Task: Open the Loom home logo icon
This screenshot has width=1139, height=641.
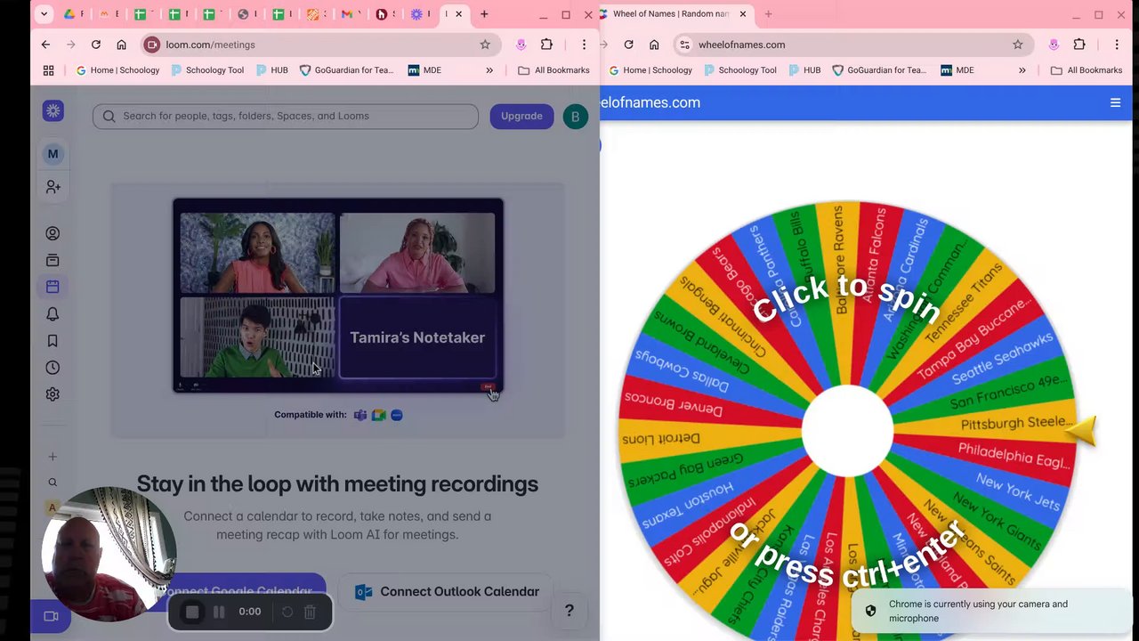Action: [x=53, y=110]
